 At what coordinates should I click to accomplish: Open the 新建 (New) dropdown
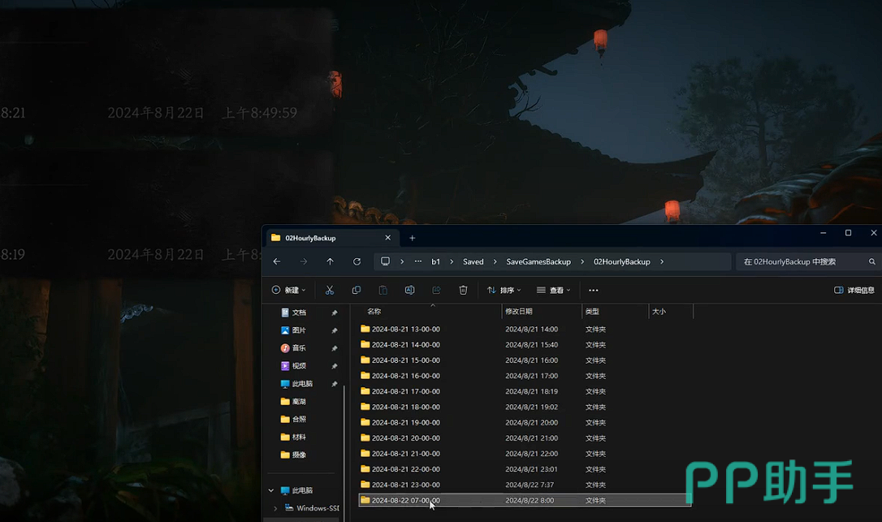[x=289, y=290]
